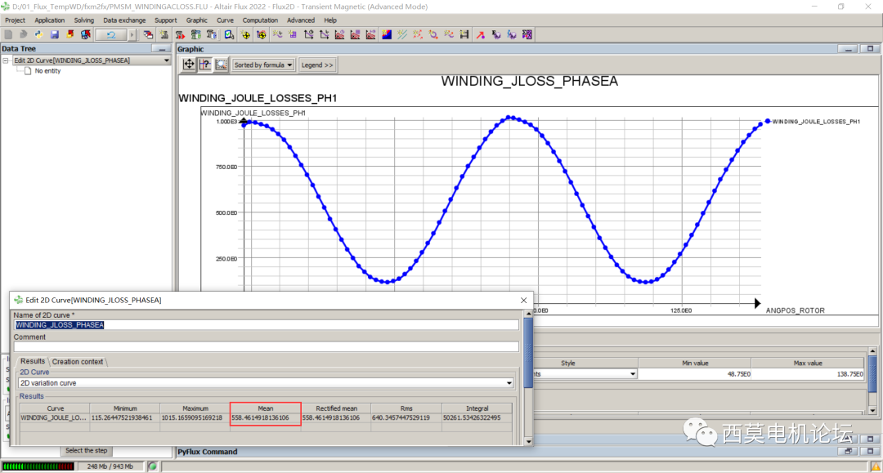
Task: Click the warning triangle icon in status bar
Action: click(x=876, y=466)
